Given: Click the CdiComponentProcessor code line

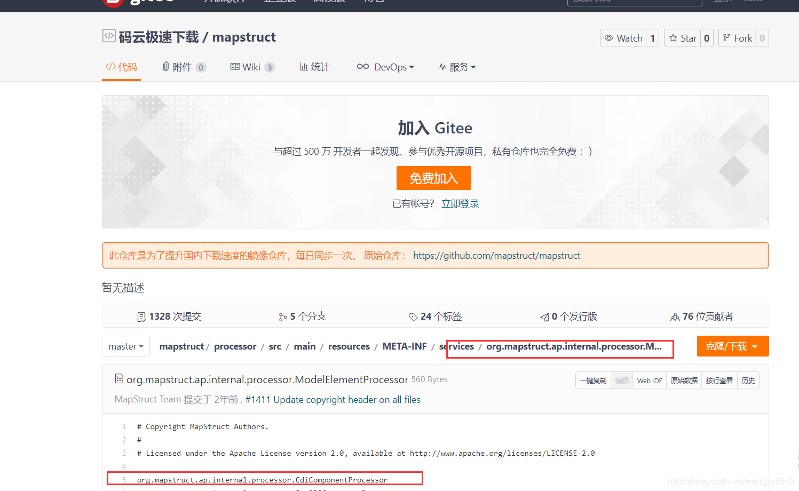Looking at the screenshot, I should click(x=262, y=480).
